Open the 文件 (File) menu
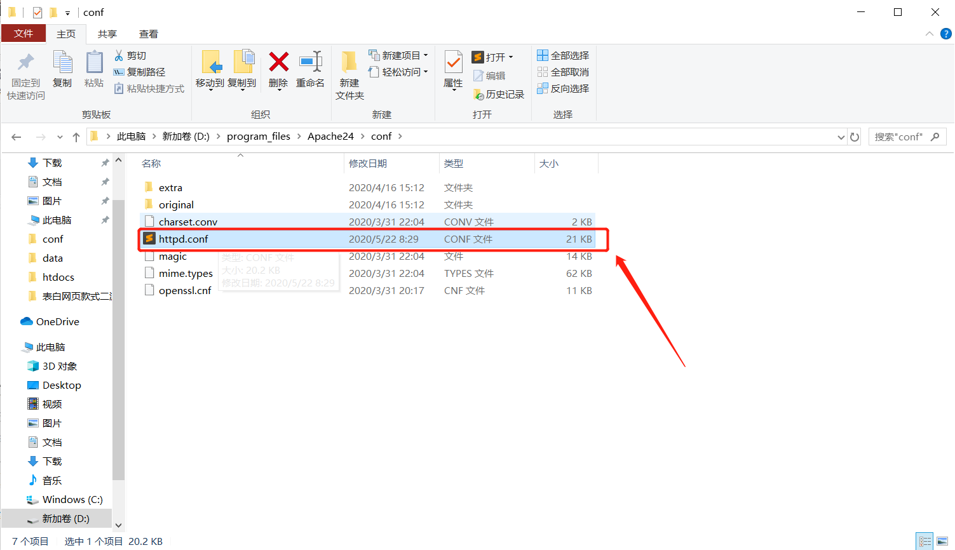Image resolution: width=955 pixels, height=550 pixels. point(24,34)
